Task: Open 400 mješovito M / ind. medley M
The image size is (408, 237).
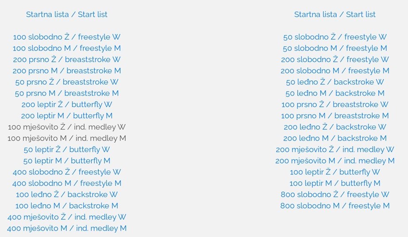Action: pos(66,228)
